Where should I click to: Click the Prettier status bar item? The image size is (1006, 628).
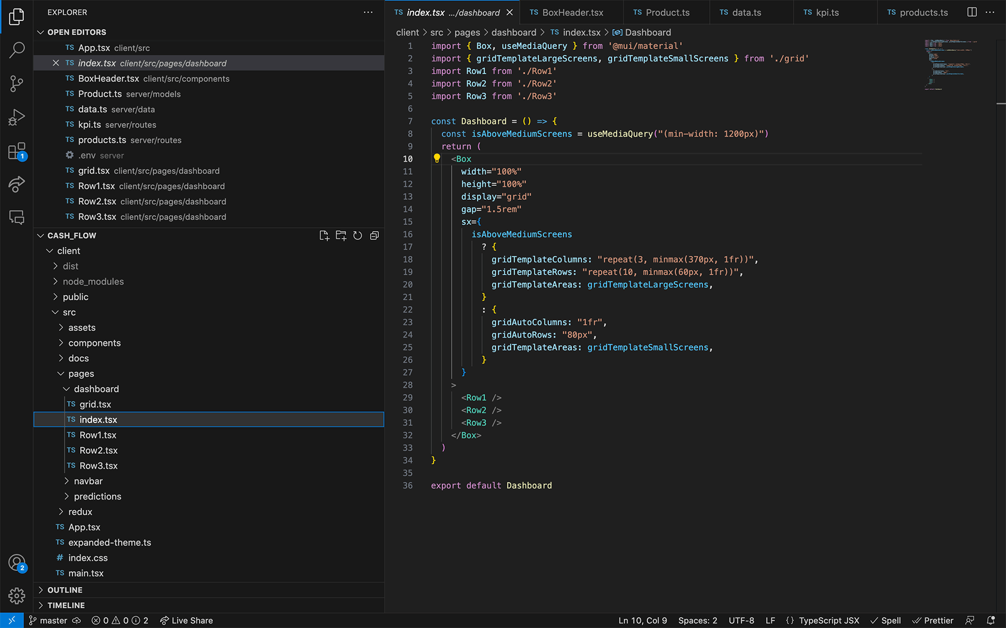point(933,620)
